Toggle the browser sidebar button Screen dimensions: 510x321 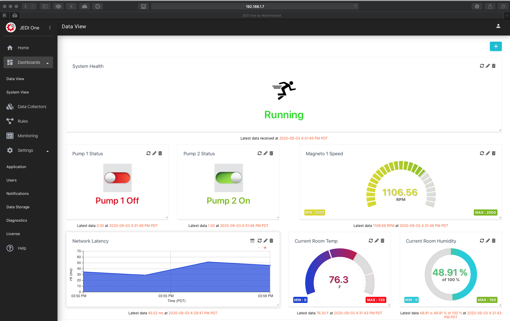(45, 6)
